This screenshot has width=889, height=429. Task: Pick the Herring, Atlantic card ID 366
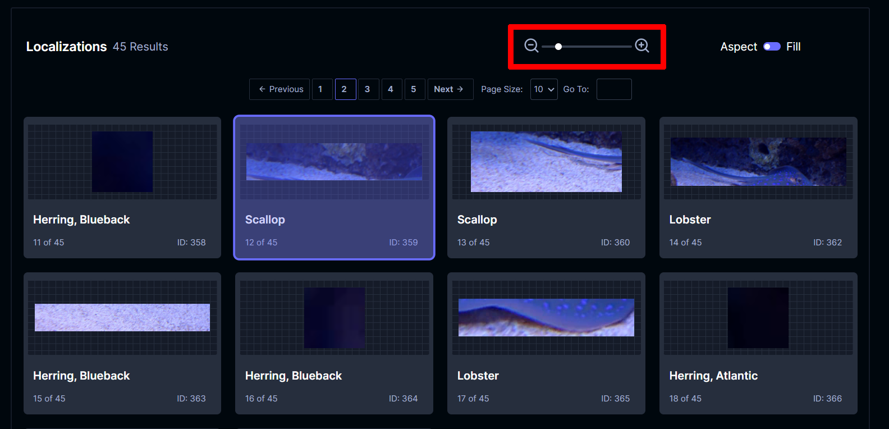pyautogui.click(x=758, y=344)
